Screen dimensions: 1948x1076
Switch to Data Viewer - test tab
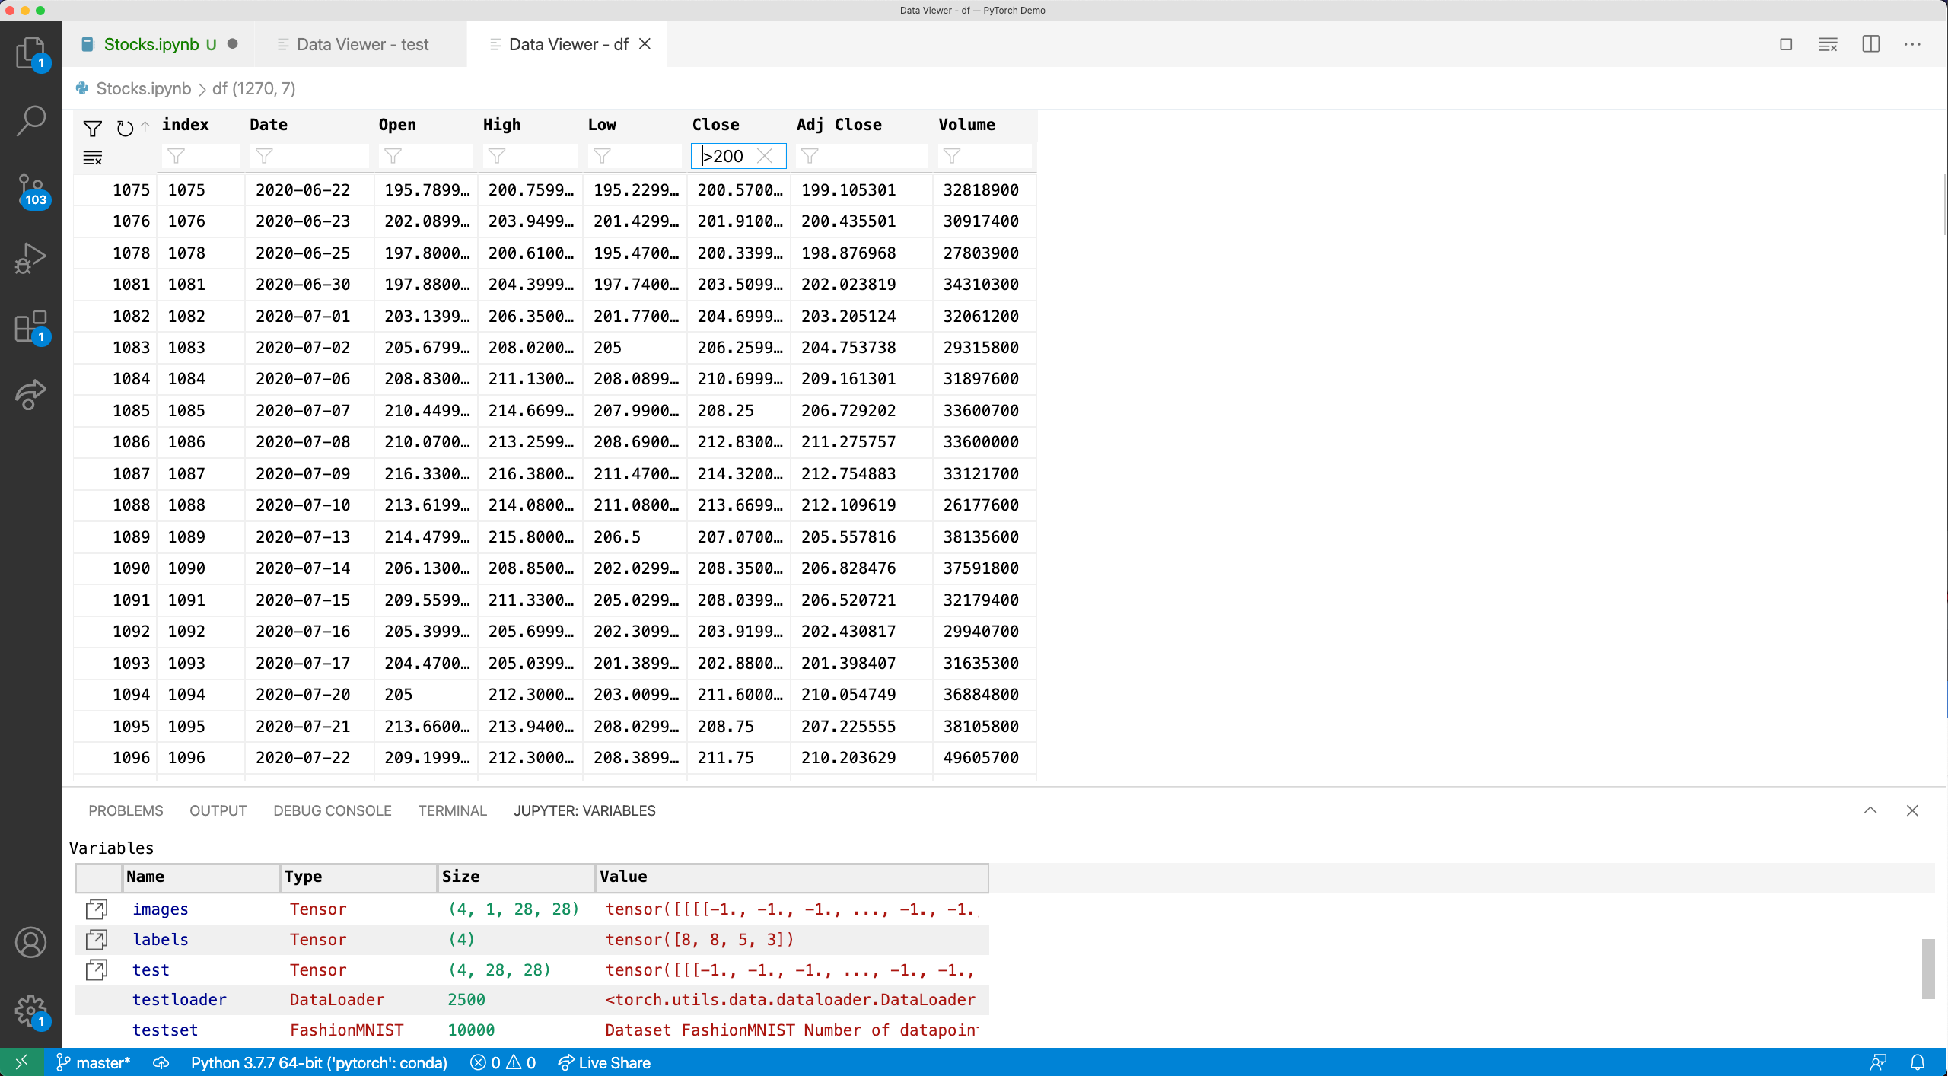[362, 44]
